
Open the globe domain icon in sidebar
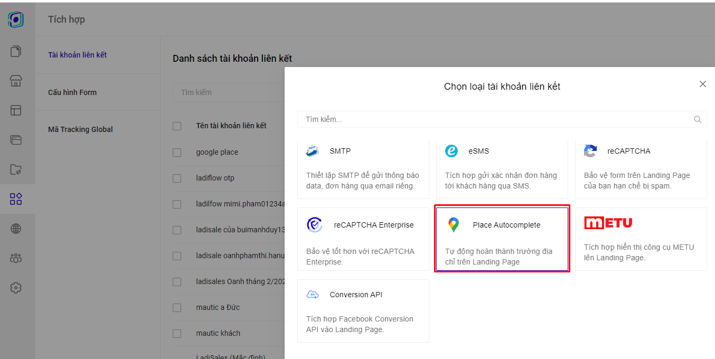click(16, 229)
